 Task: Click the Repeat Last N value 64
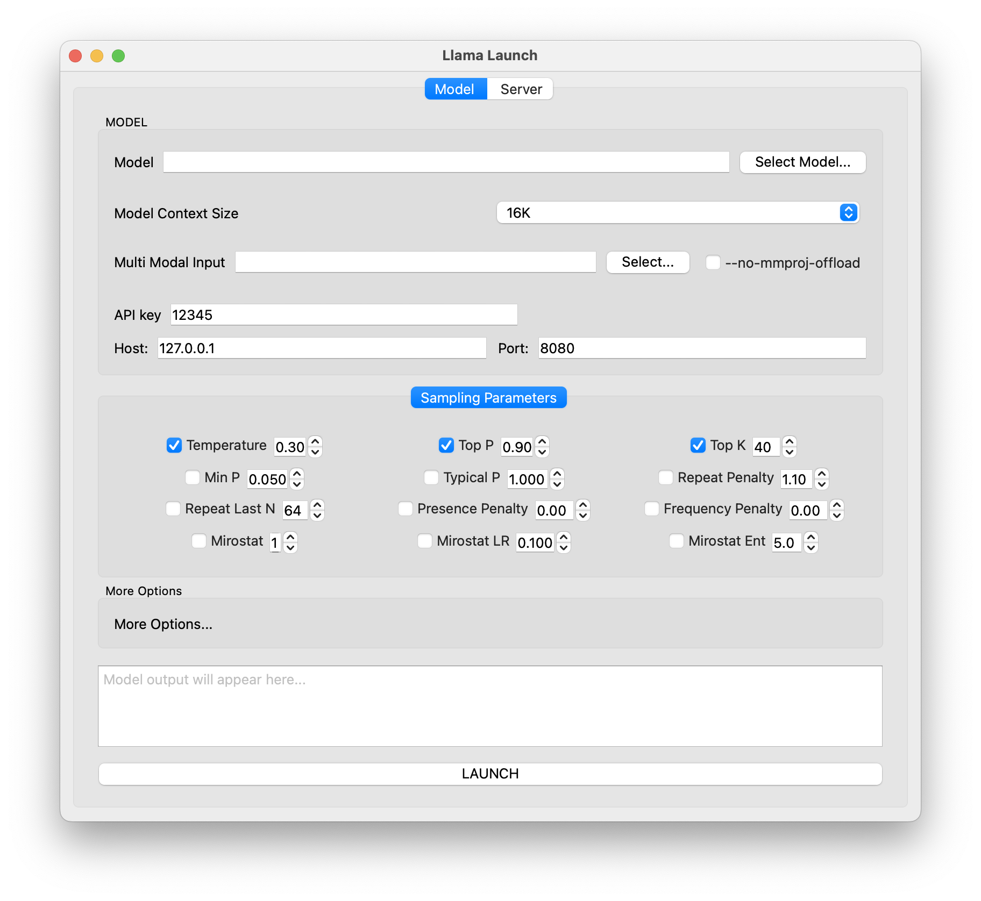(295, 510)
